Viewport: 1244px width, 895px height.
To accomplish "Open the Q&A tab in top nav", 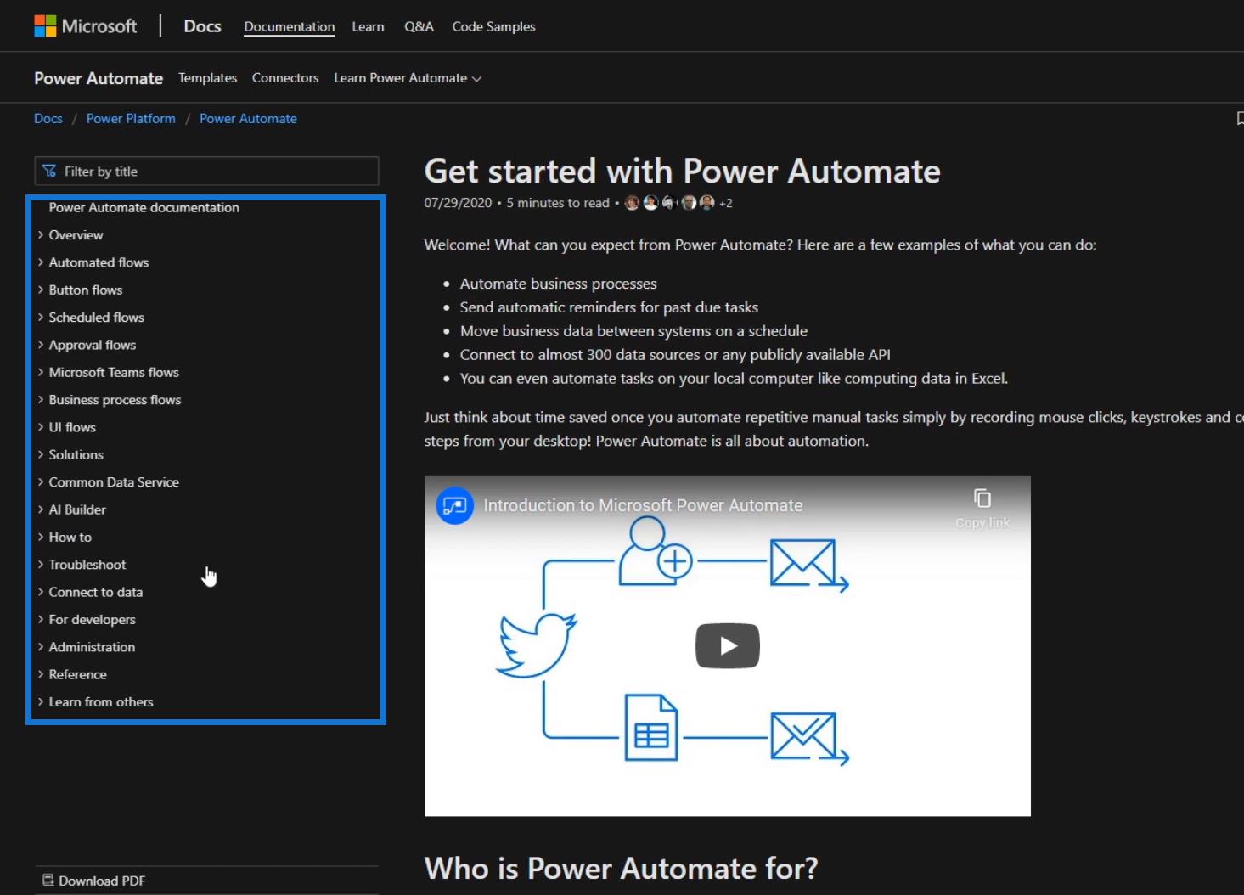I will point(419,26).
